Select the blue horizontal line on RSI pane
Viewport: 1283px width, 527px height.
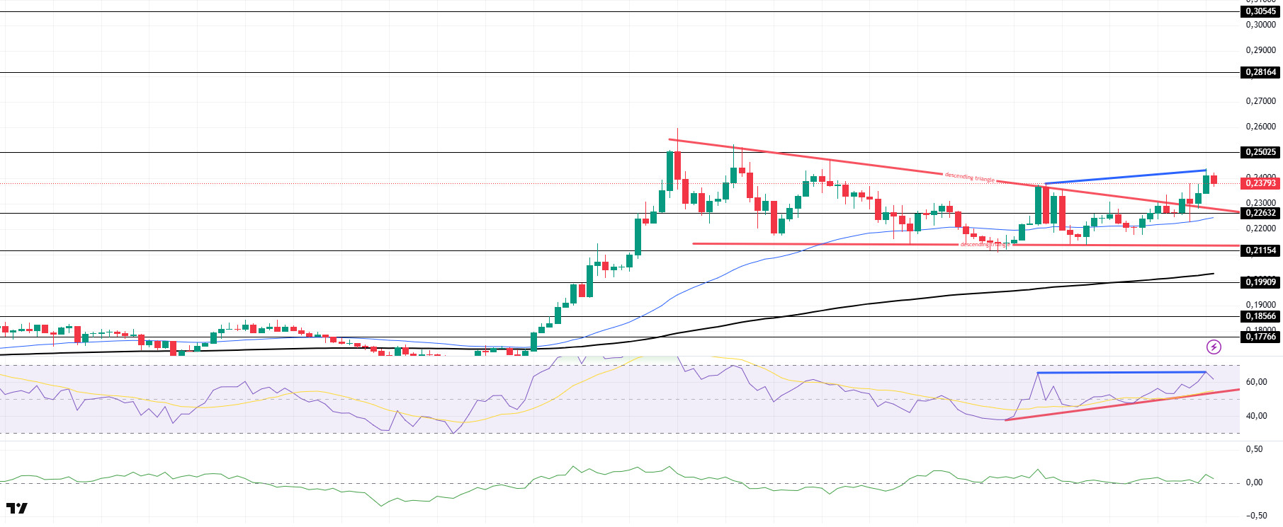coord(1121,372)
